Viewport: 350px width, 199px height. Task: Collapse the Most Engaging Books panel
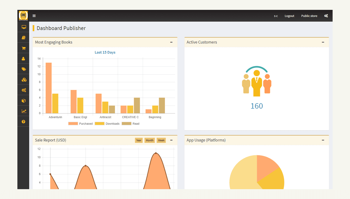(x=171, y=42)
